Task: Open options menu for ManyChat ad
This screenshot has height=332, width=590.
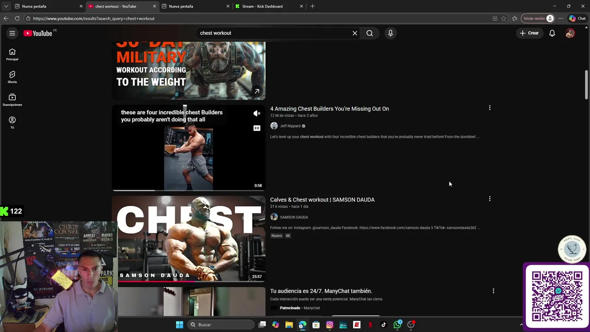Action: click(493, 291)
